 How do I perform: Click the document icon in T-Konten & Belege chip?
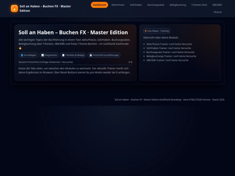[x=63, y=55]
